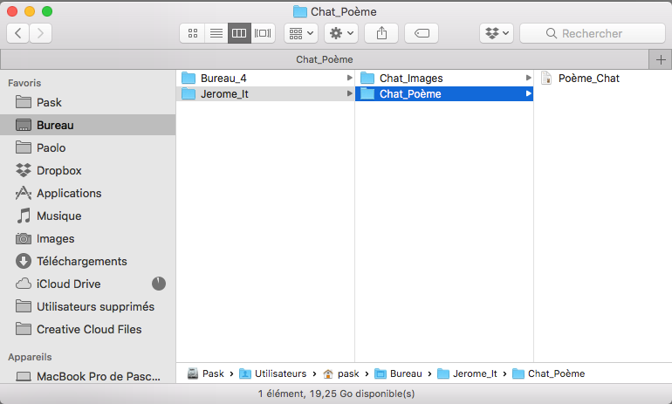Click the Chat_Poème title bar folder icon
Screen dimensions: 672x404
300,11
